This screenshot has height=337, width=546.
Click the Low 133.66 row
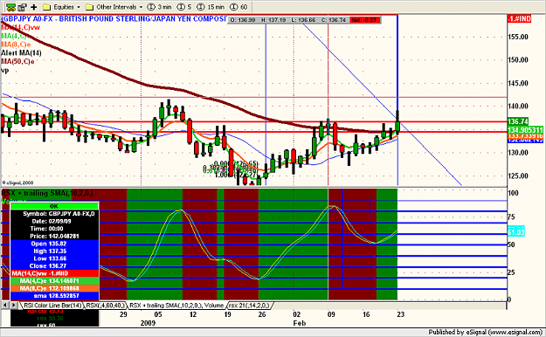[55, 258]
